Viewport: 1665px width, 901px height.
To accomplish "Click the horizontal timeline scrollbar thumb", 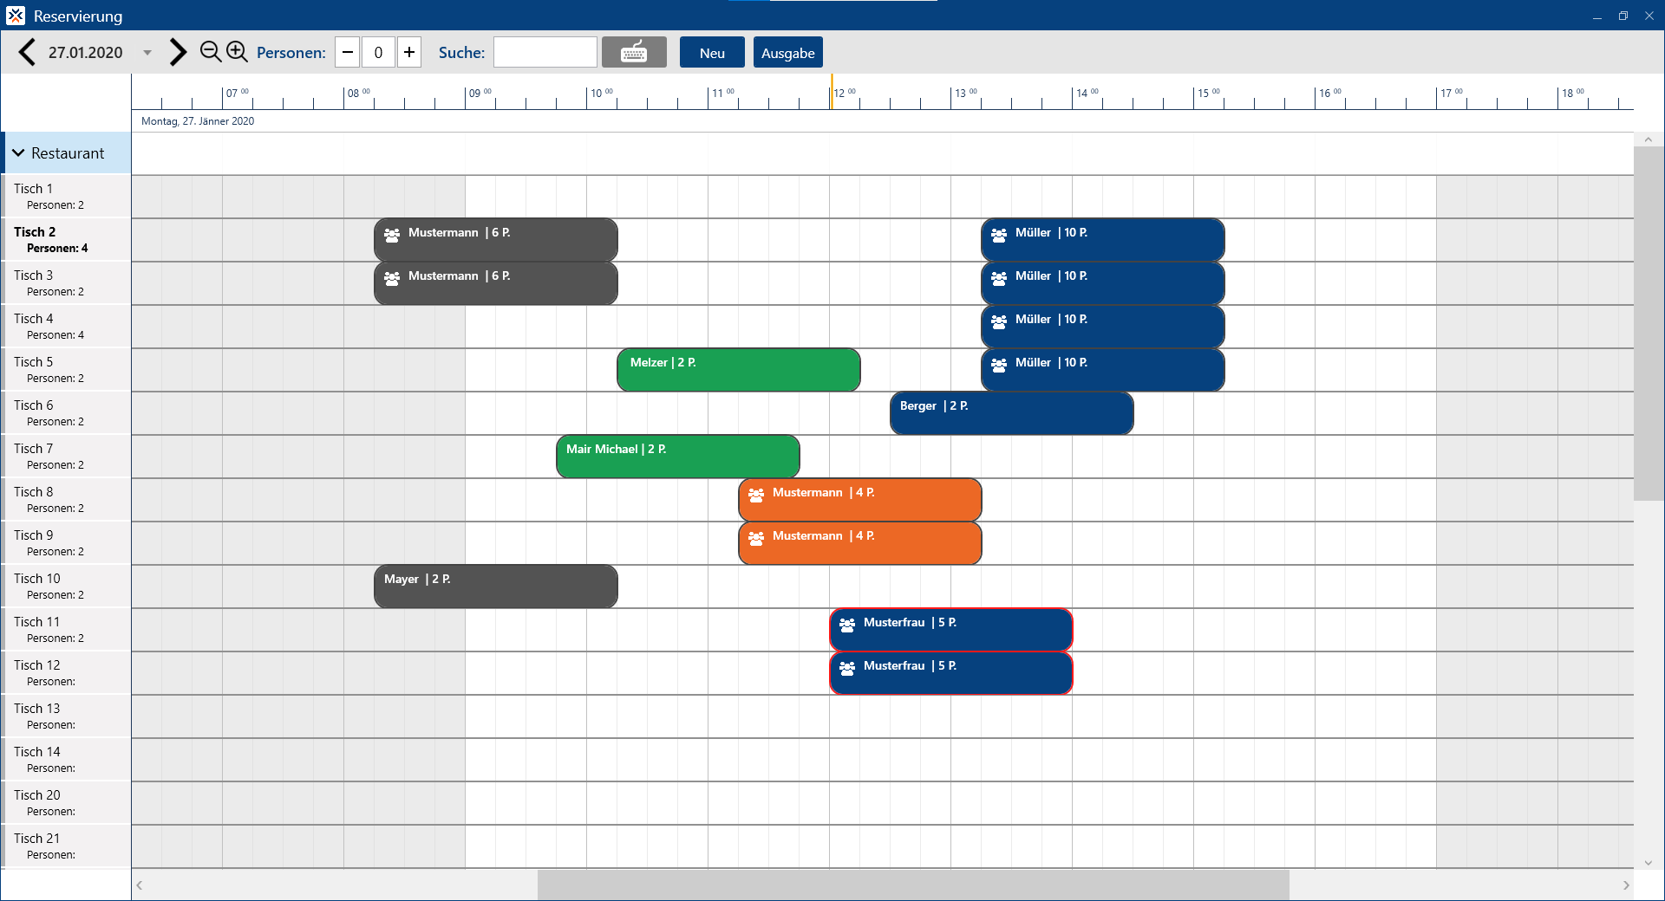I will [912, 885].
